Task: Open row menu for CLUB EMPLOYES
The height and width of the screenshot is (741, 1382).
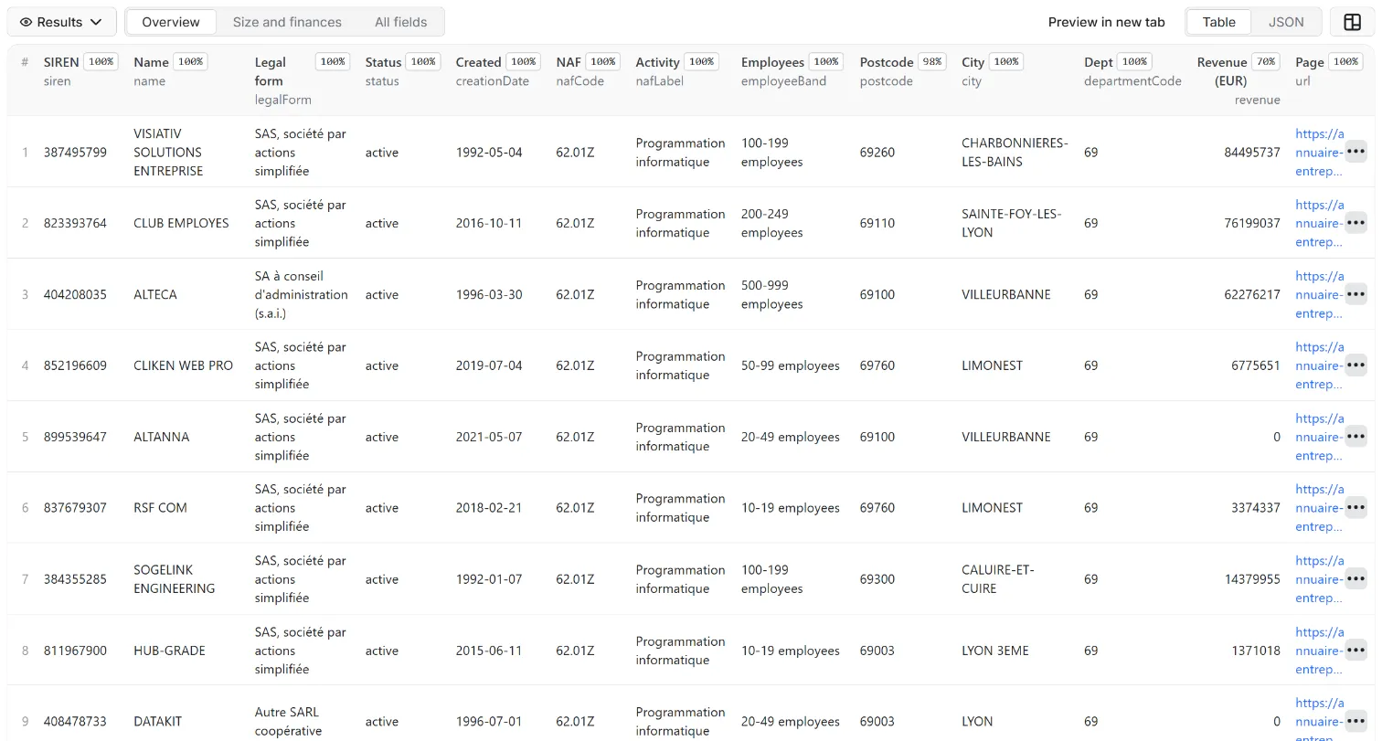Action: coord(1355,223)
